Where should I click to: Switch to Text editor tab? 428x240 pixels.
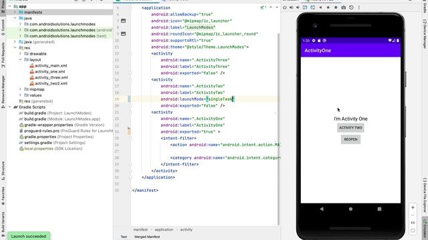click(124, 237)
